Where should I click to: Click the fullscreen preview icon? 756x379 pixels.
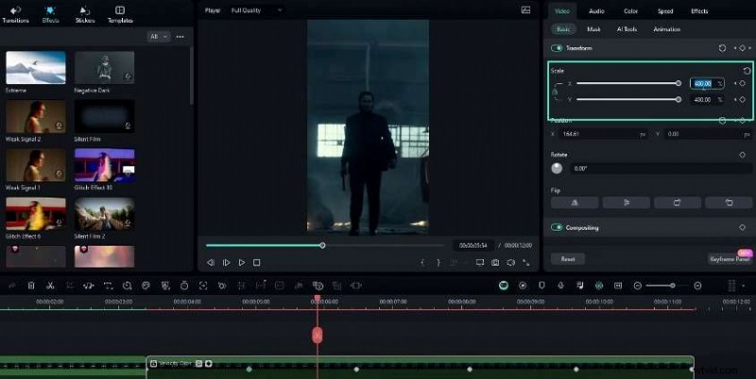pos(526,263)
